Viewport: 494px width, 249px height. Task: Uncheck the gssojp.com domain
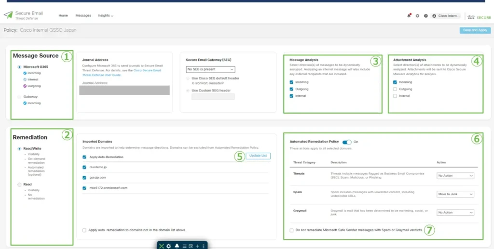(84, 178)
